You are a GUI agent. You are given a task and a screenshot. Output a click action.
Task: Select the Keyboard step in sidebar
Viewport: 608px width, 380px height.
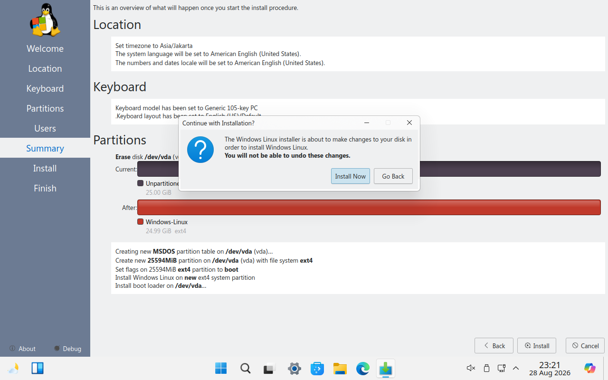click(x=45, y=88)
